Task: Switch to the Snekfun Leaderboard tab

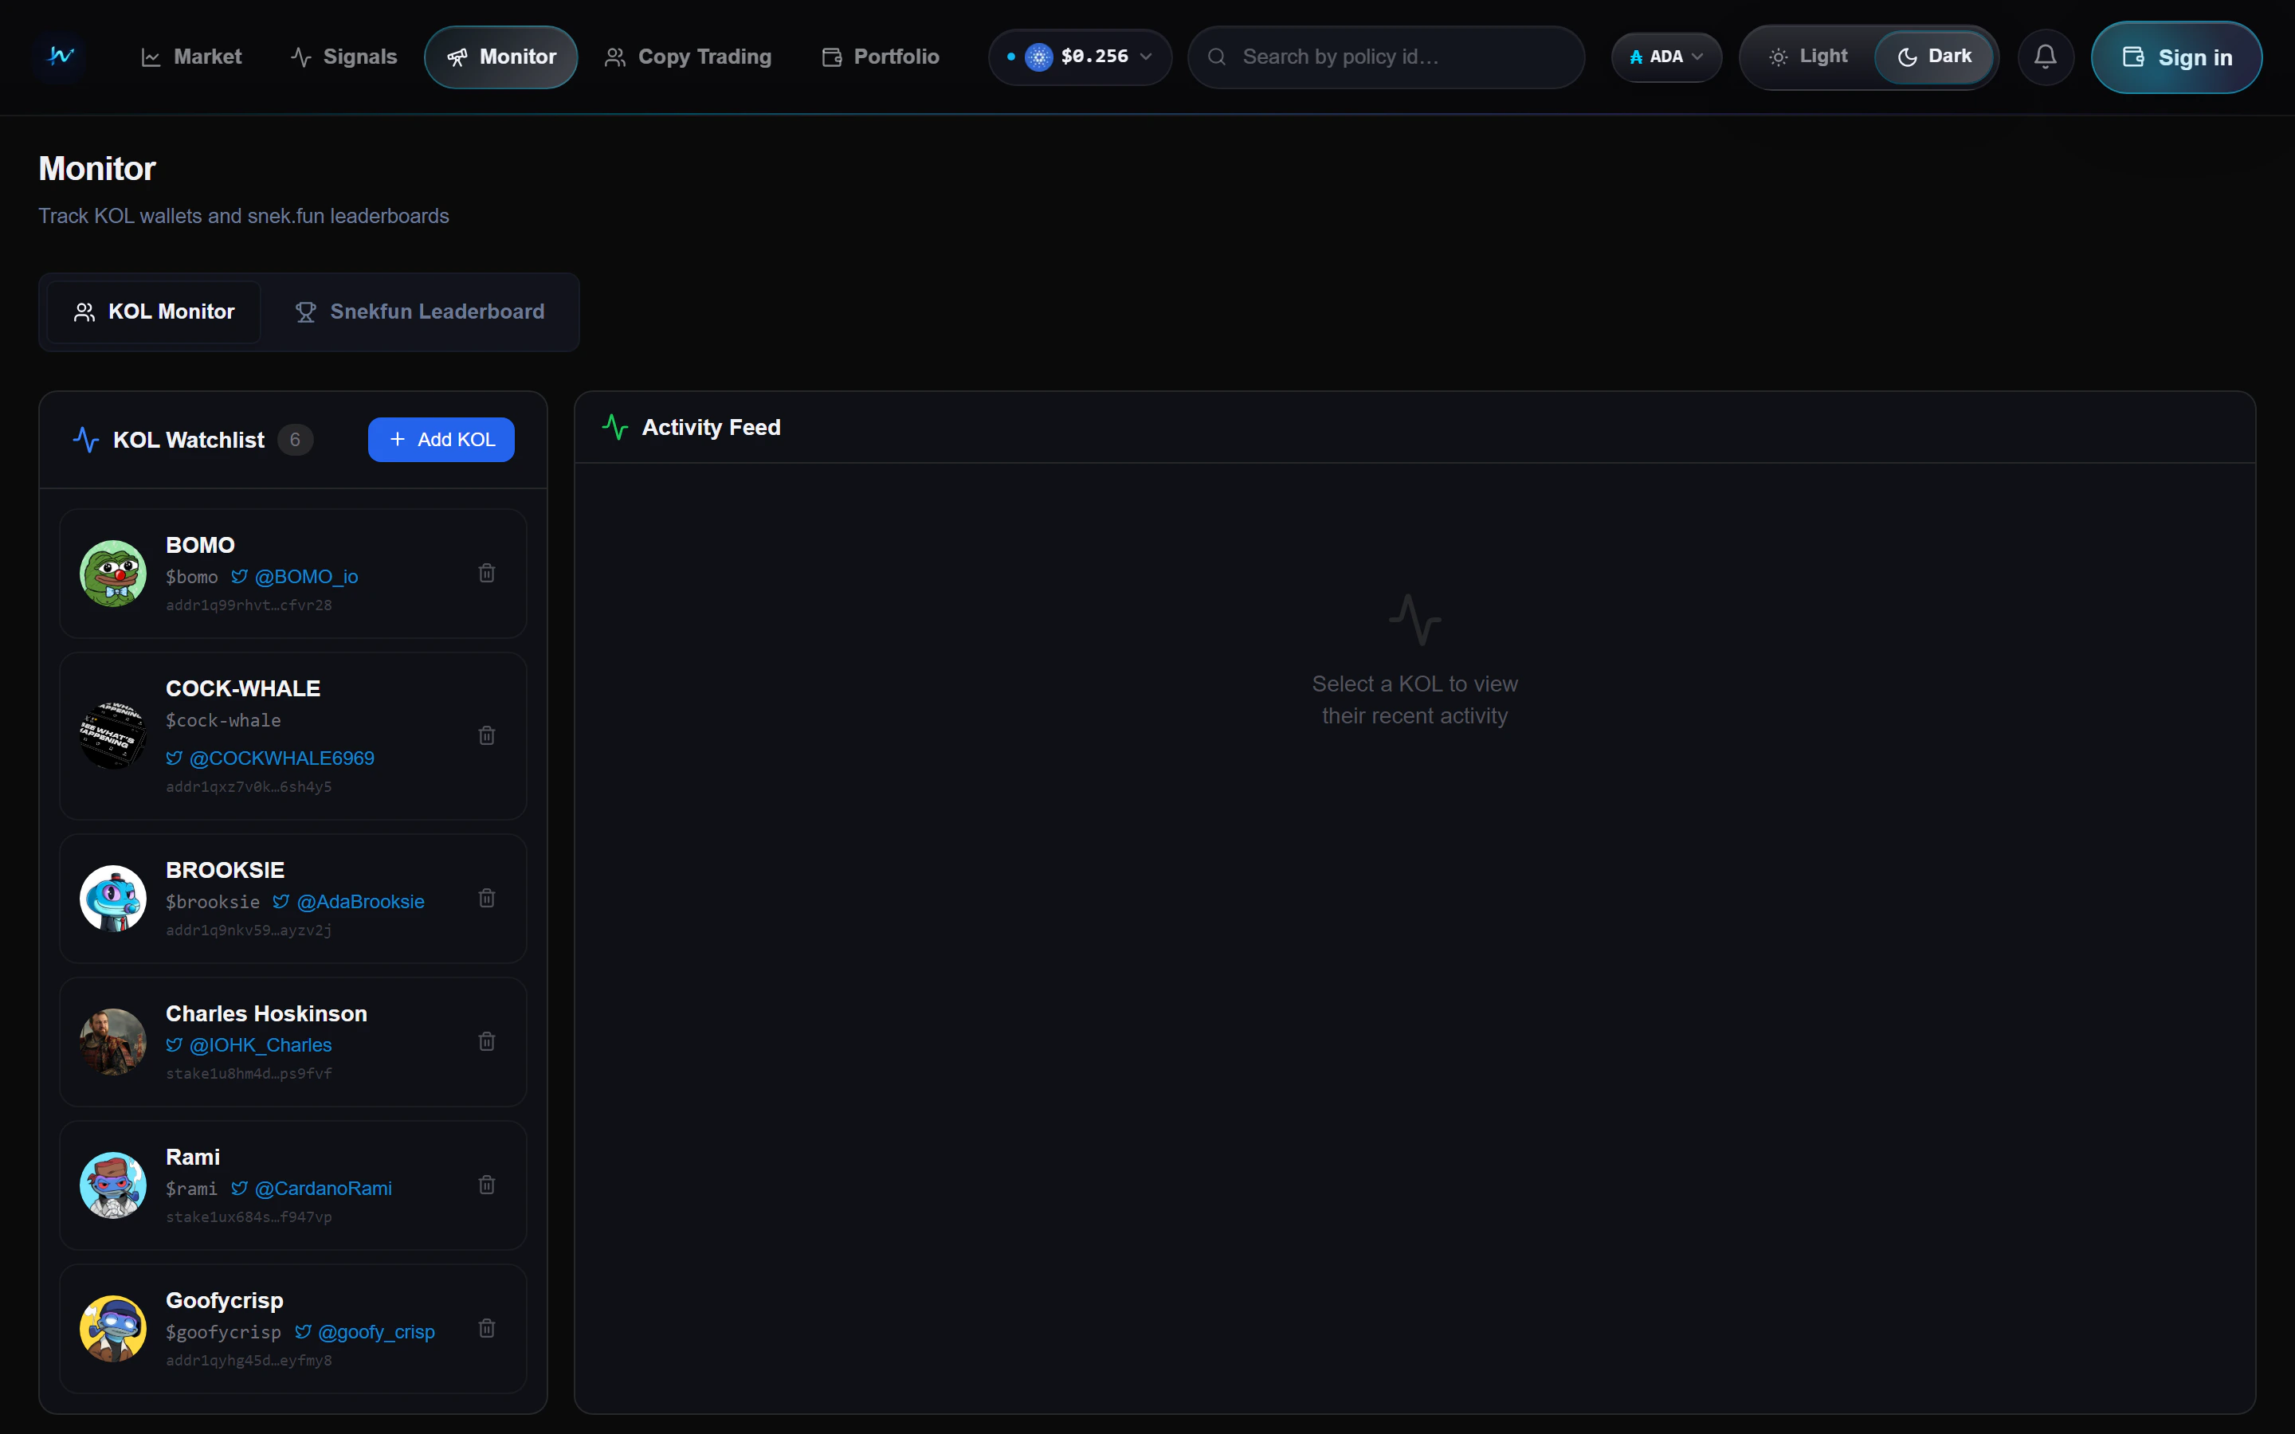Action: [420, 311]
